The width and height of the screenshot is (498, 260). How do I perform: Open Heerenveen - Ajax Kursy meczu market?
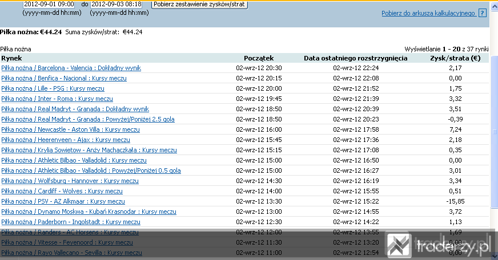(66, 140)
